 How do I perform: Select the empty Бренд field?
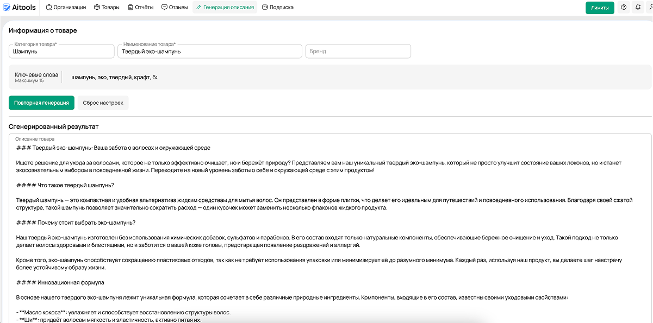click(x=358, y=52)
